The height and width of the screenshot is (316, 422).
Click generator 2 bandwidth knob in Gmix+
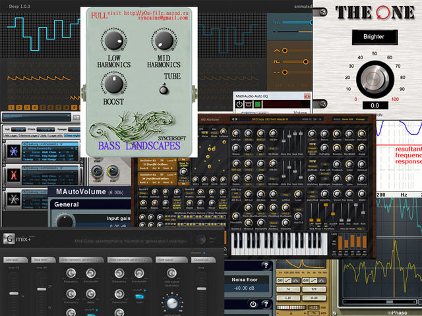139,273
